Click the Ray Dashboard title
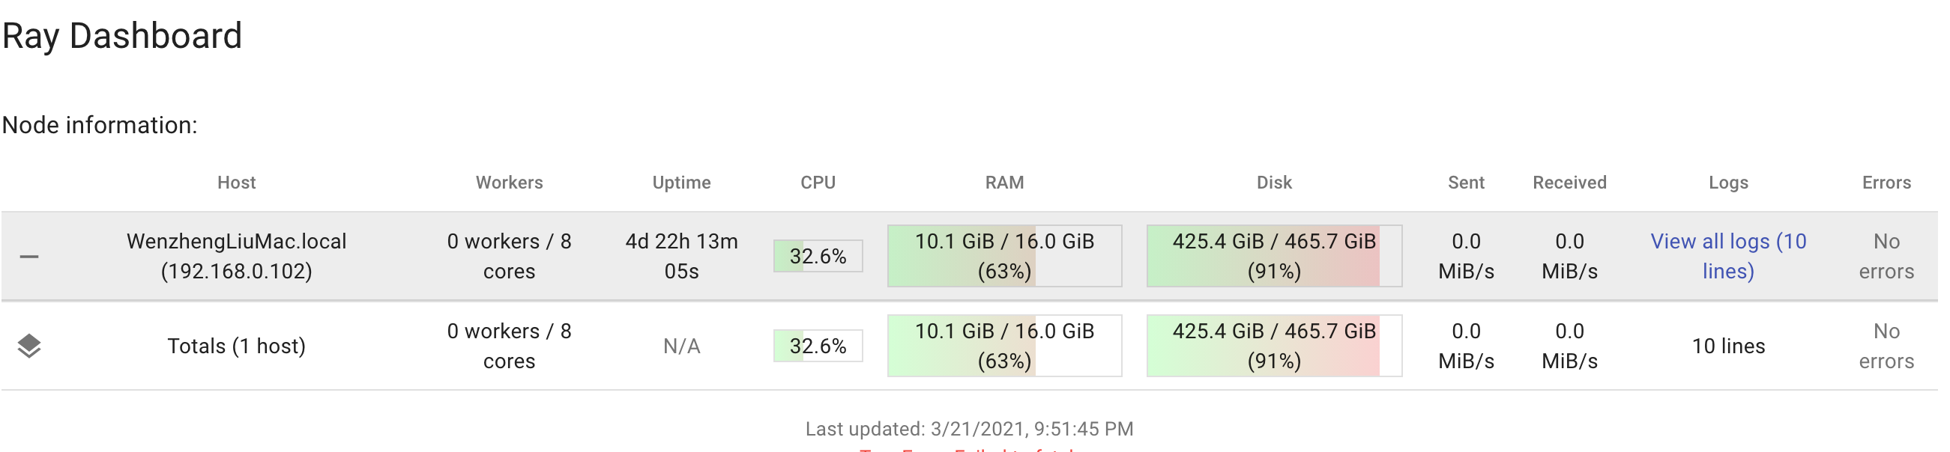Viewport: 1950px width, 452px height. click(122, 36)
